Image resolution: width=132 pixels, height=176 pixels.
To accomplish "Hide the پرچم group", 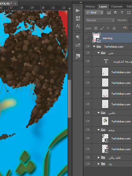I will (x=88, y=130).
